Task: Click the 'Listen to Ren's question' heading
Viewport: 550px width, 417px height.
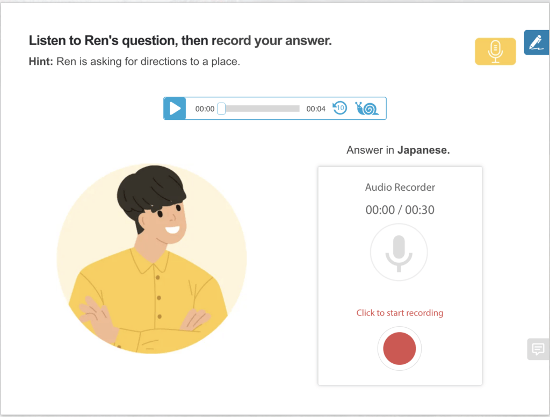Action: click(180, 41)
